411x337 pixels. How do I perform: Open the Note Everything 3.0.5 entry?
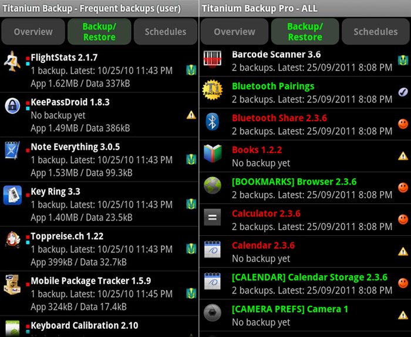99,159
